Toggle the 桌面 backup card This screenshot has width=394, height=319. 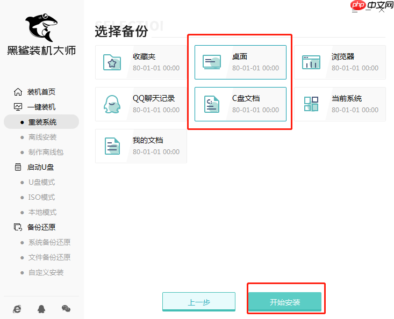pos(240,62)
